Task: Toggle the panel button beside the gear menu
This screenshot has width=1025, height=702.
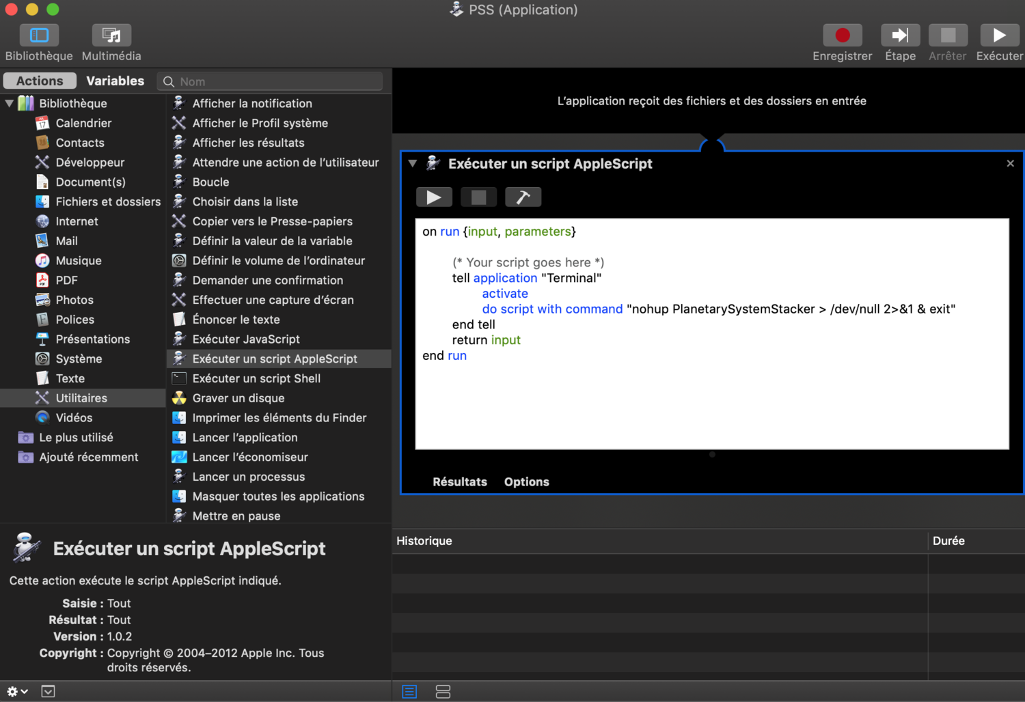Action: pyautogui.click(x=48, y=691)
